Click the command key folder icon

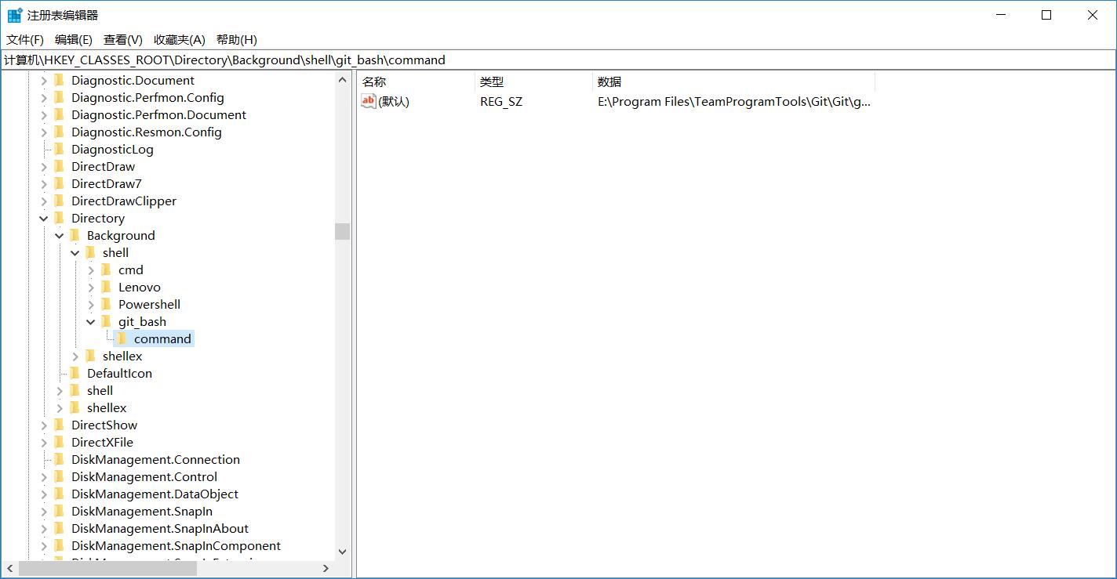pos(121,338)
